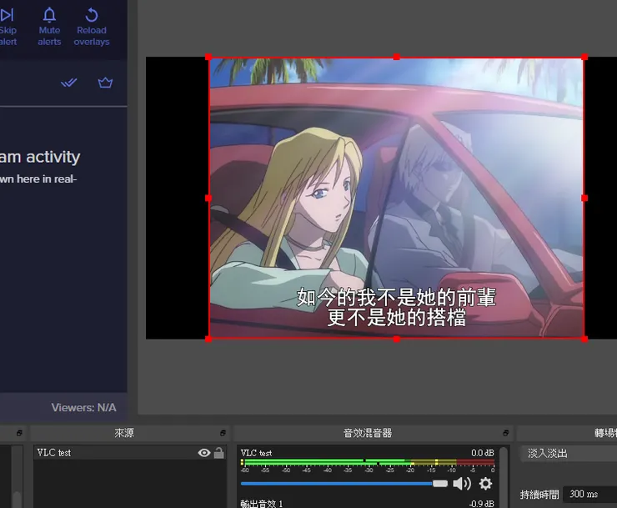Pop out the leftmost bottom dock panel

[x=19, y=433]
